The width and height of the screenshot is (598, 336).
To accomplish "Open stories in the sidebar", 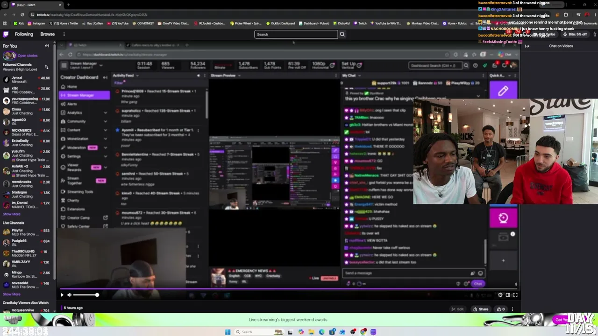I will point(20,56).
